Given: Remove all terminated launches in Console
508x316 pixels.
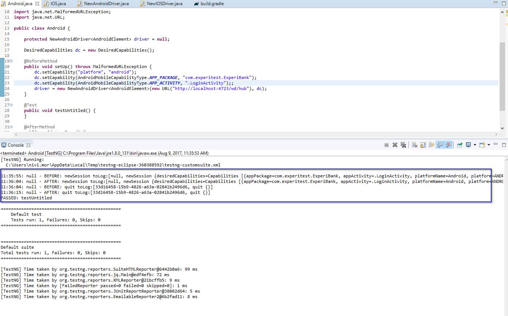Looking at the screenshot, I should (403, 145).
